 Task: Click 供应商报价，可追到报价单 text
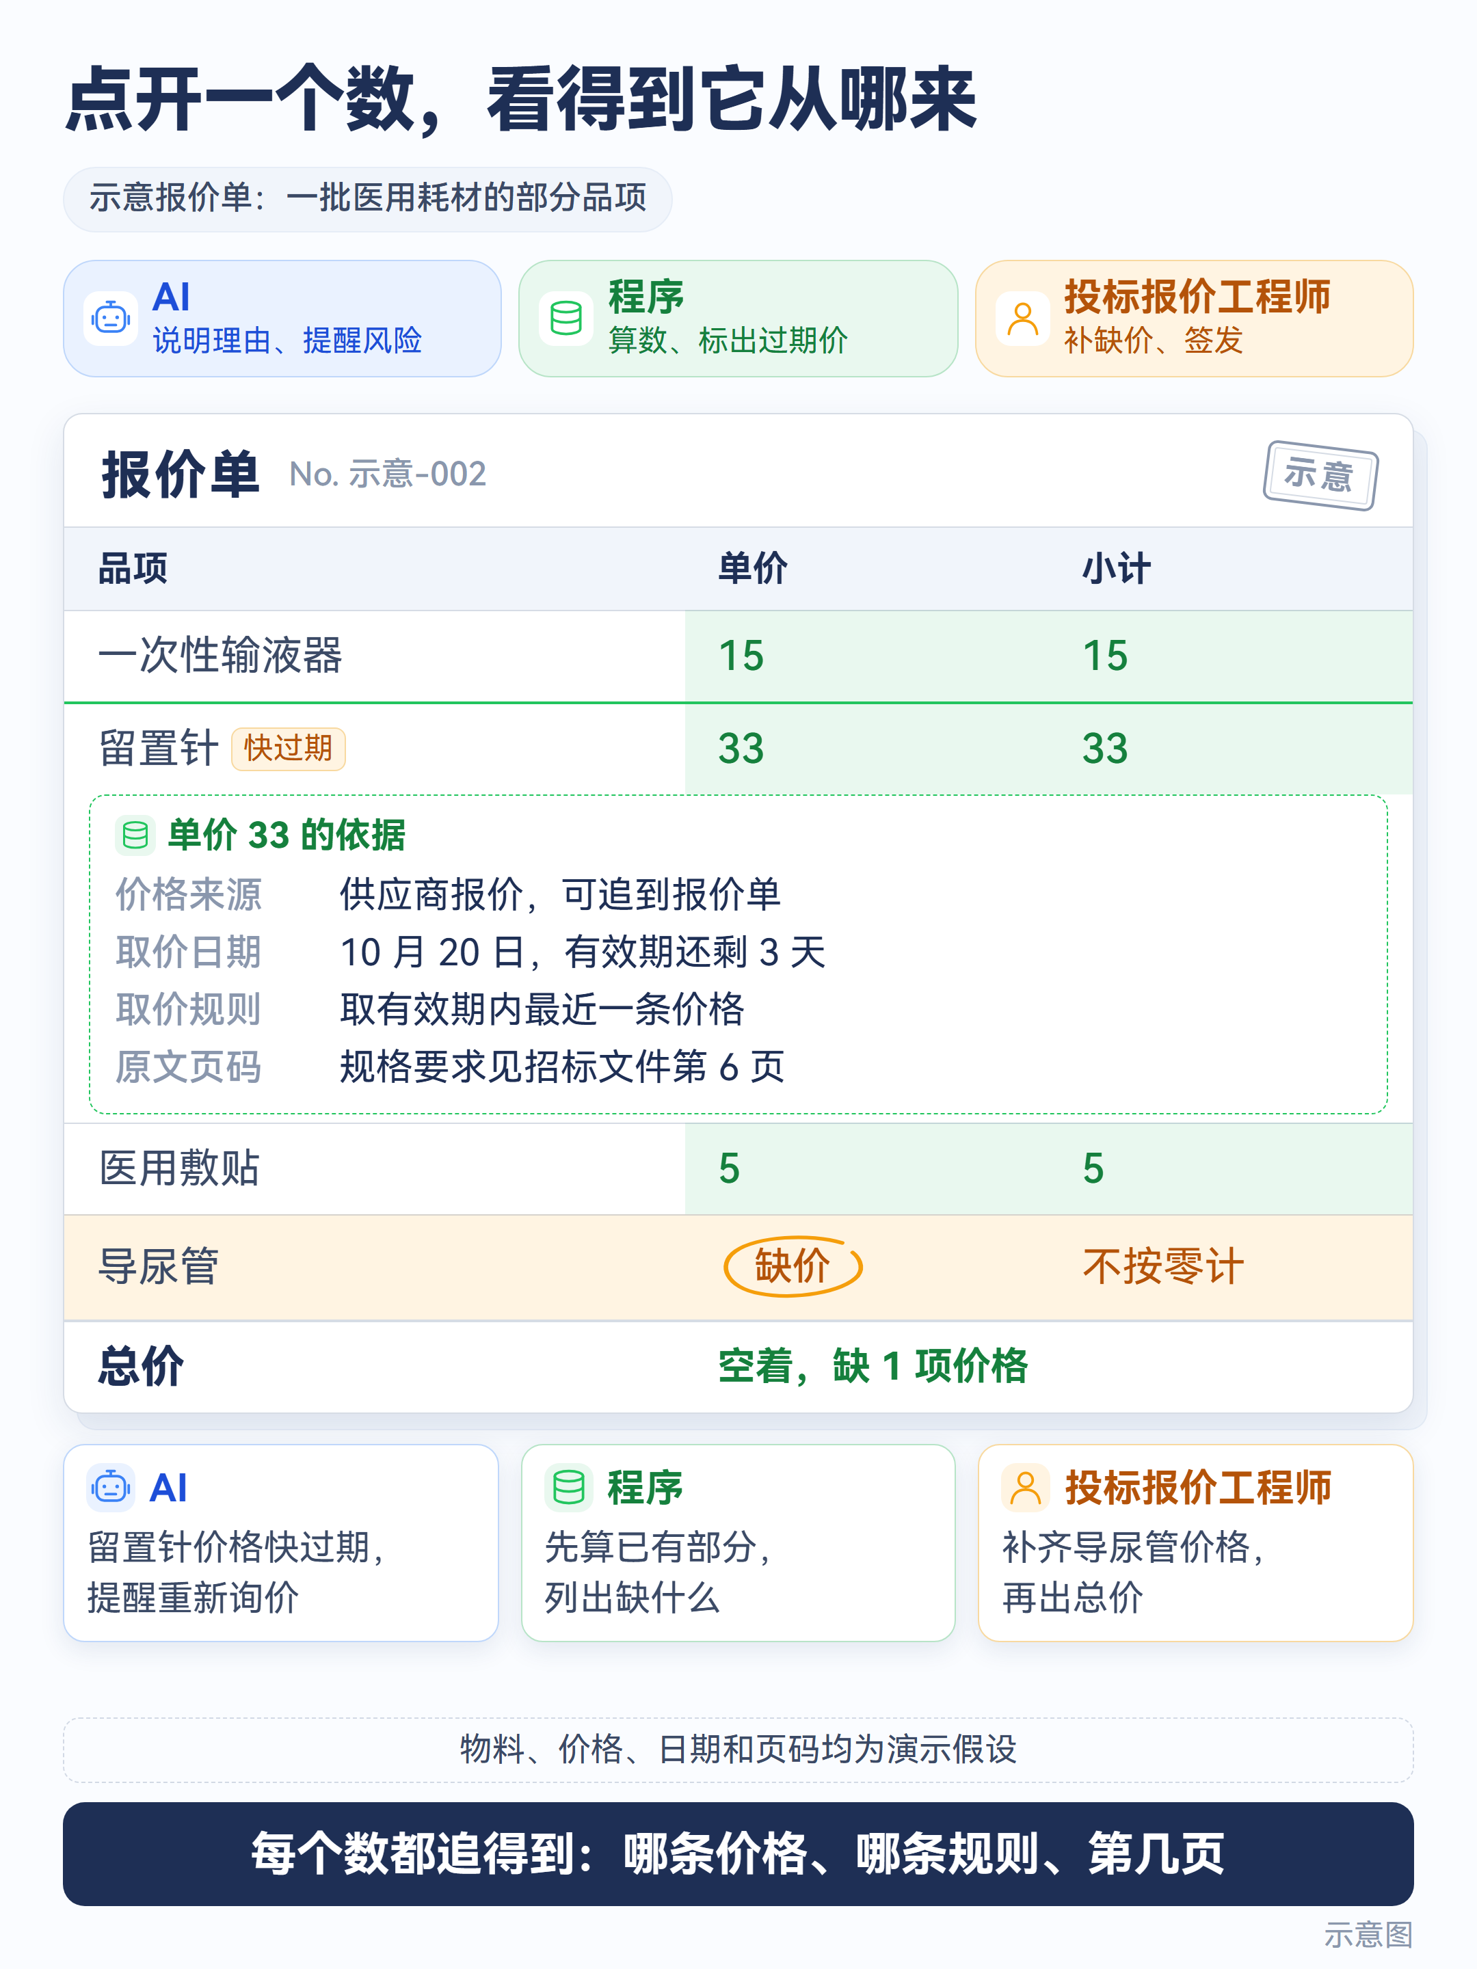pos(560,894)
